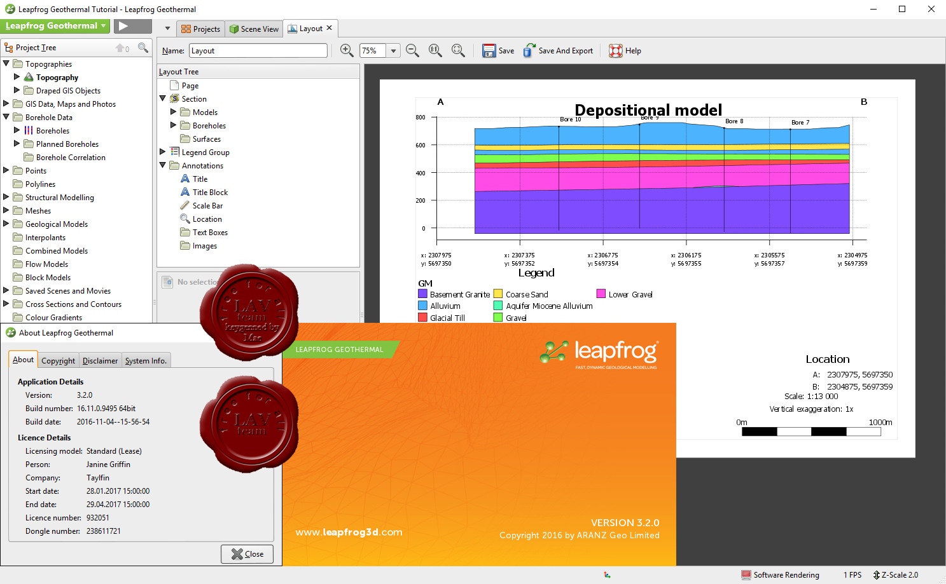Click the Glacial Till red legend swatch
This screenshot has height=584, width=946.
click(422, 317)
